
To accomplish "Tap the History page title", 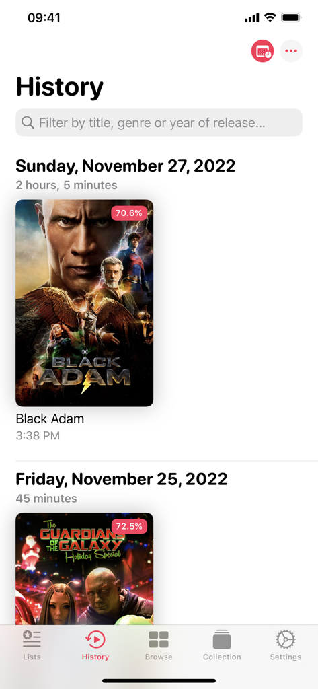I will coord(60,87).
